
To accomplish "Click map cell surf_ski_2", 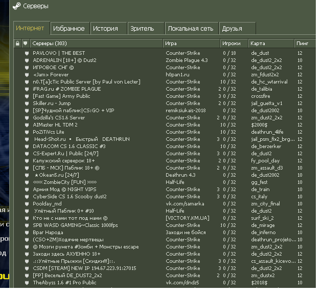I will (x=262, y=218).
